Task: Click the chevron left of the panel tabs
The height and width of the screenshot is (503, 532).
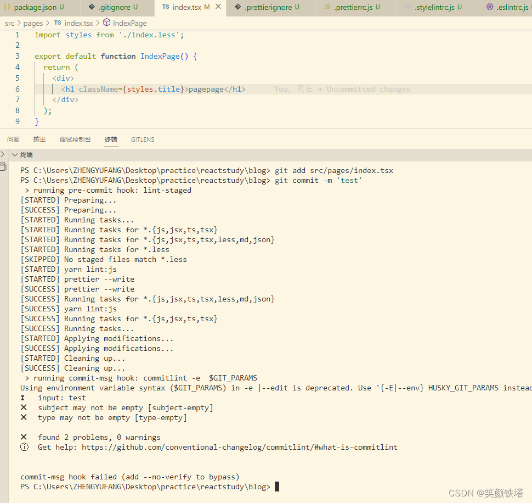Action: pos(2,154)
